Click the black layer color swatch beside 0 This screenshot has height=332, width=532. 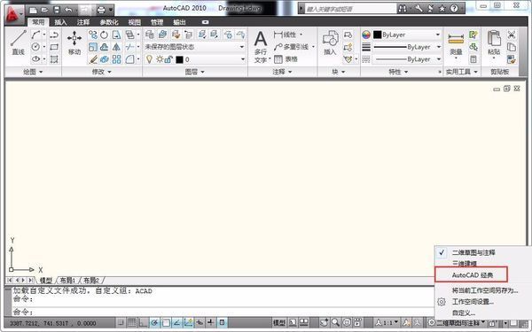tap(179, 59)
